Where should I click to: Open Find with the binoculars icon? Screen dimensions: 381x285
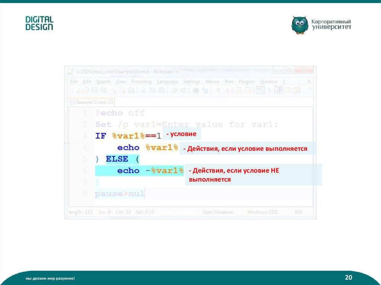click(x=195, y=90)
